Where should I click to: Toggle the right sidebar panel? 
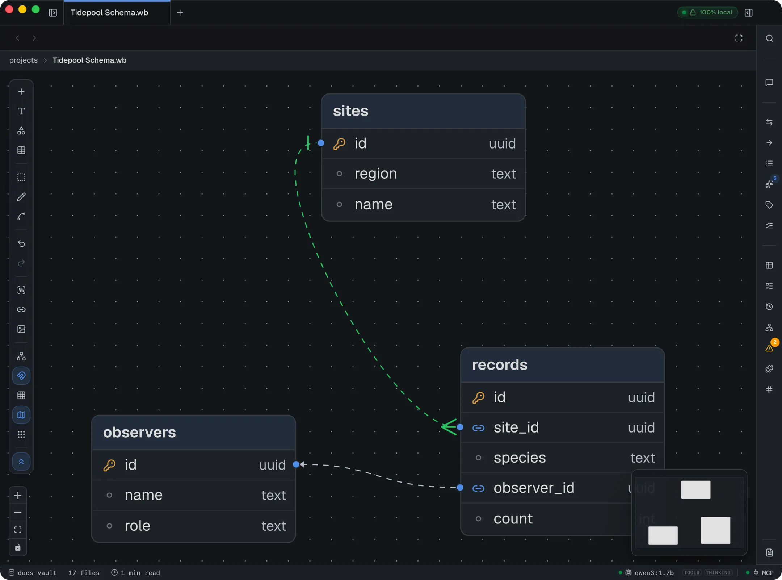[749, 13]
